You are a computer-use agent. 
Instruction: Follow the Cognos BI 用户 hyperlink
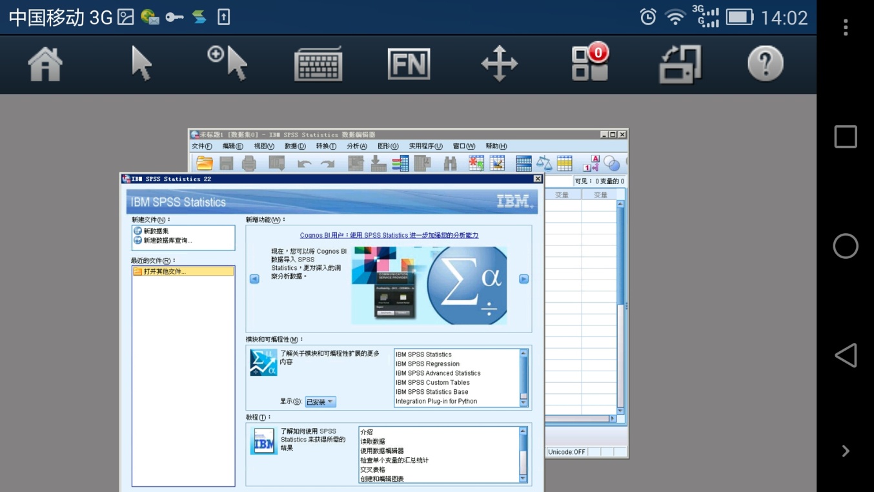click(389, 235)
